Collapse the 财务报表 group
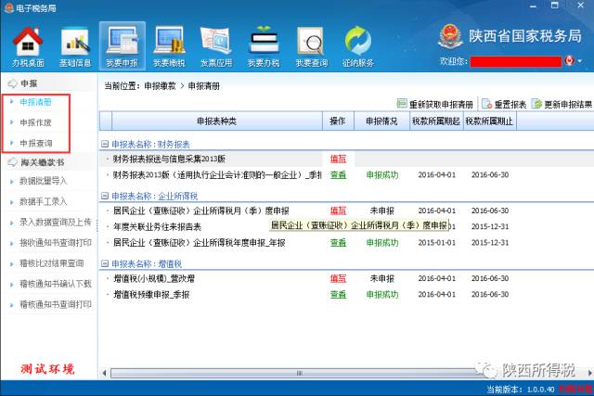This screenshot has width=594, height=396. pyautogui.click(x=105, y=144)
